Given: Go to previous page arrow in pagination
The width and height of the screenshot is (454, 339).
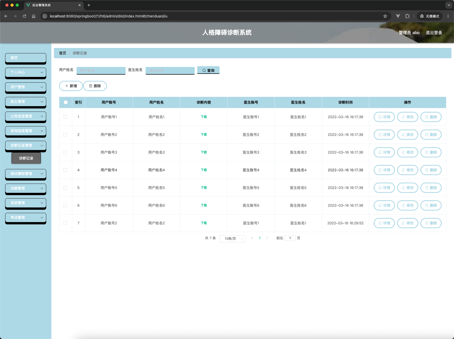Looking at the screenshot, I should click(252, 238).
